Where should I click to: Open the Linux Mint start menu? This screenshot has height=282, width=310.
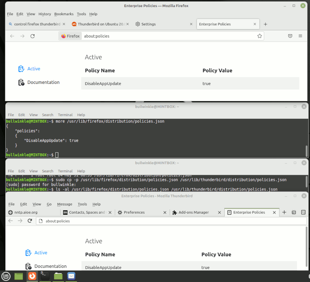tap(6, 276)
